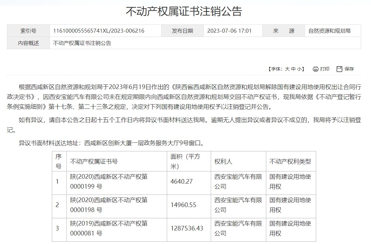
Task: Click index number 11610000555565741XL/2023-006216
Action: [x=99, y=31]
